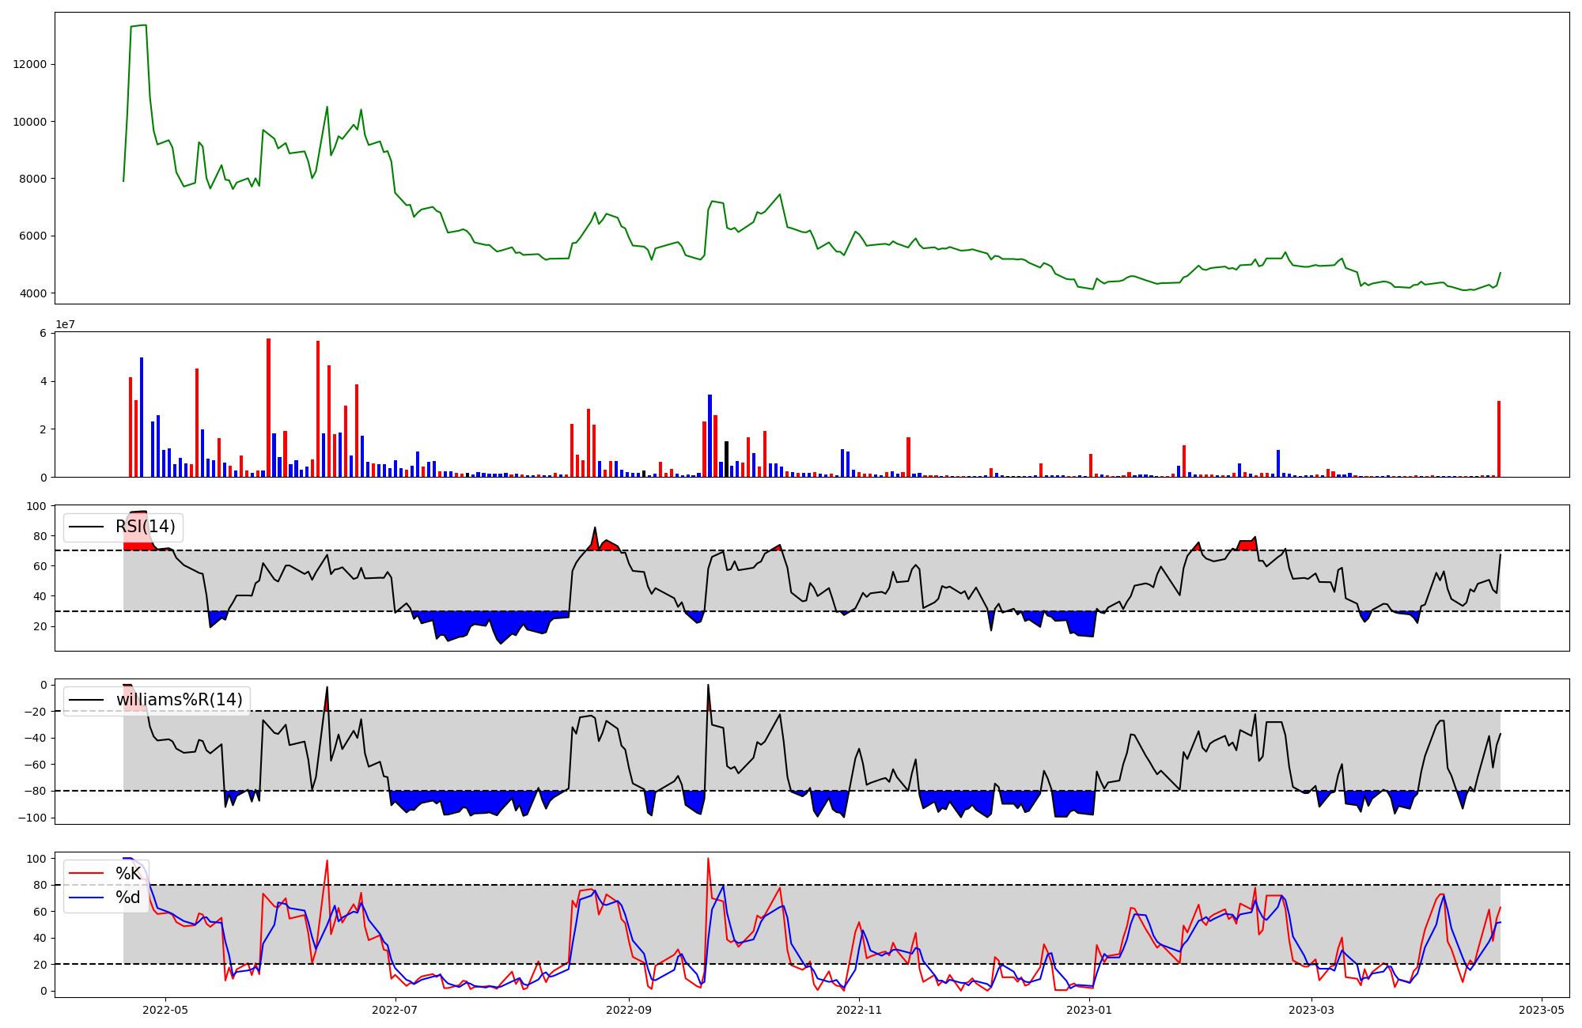Screen dimensions: 1582x1028
Task: Click the 2022-07 date tick label
Action: coord(395,1010)
